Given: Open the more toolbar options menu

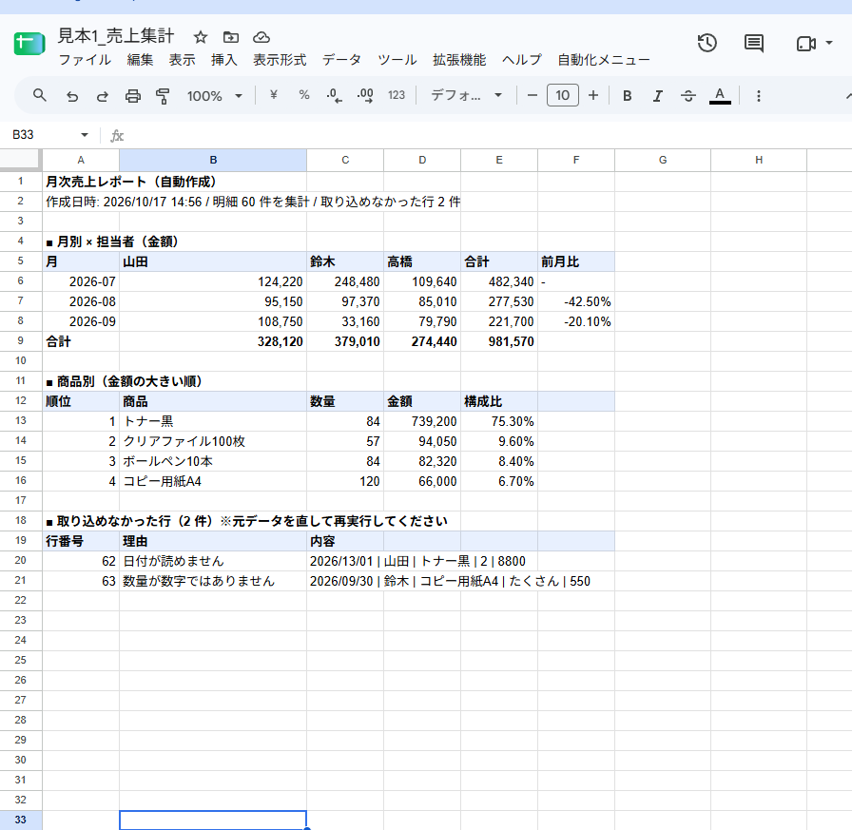Looking at the screenshot, I should (x=759, y=96).
